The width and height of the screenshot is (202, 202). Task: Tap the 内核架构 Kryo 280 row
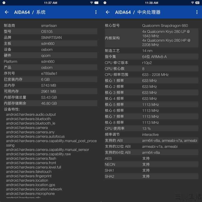click(151, 38)
